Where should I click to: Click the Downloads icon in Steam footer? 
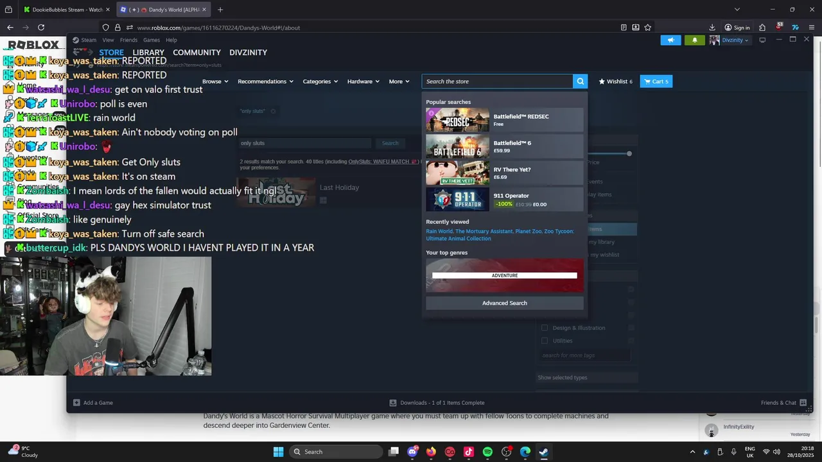tap(393, 403)
